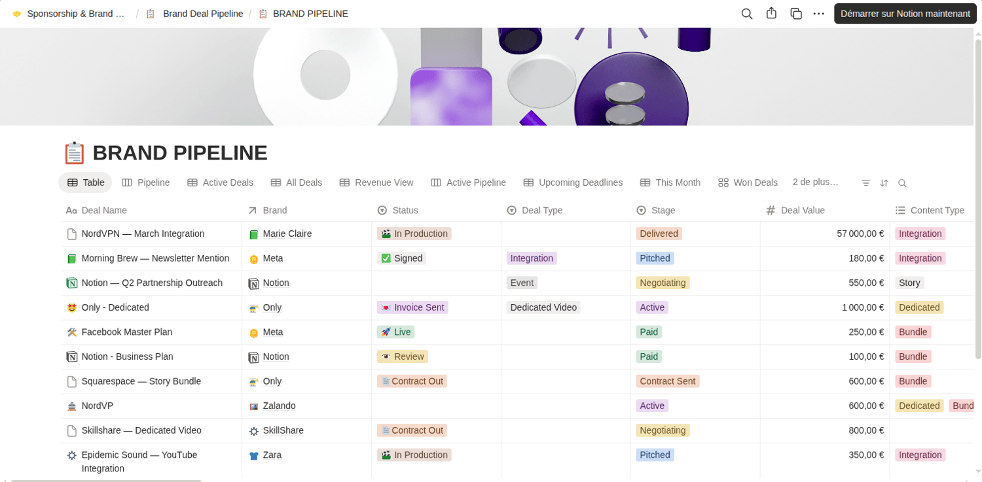Image resolution: width=982 pixels, height=482 pixels.
Task: Click the Story content type tag
Action: click(909, 283)
